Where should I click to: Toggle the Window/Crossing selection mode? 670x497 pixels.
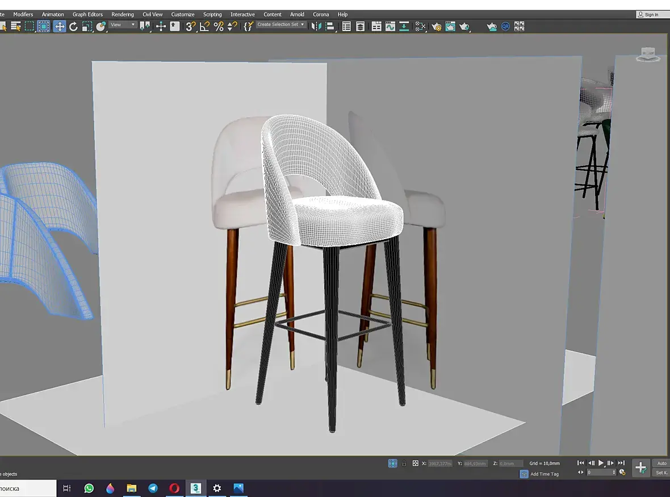pos(44,27)
